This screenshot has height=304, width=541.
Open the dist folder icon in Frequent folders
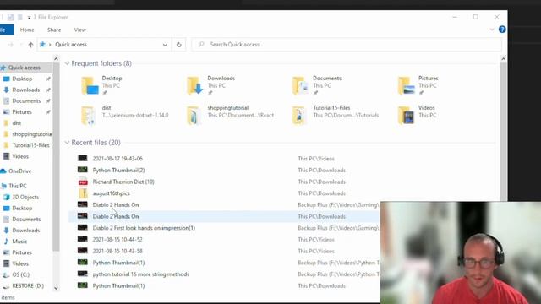89,116
